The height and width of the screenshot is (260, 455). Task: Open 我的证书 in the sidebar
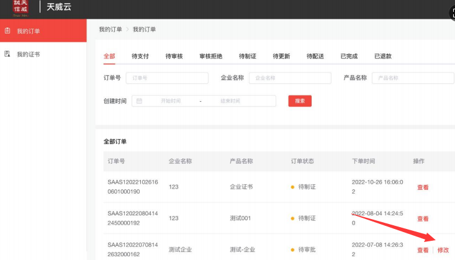coord(28,54)
